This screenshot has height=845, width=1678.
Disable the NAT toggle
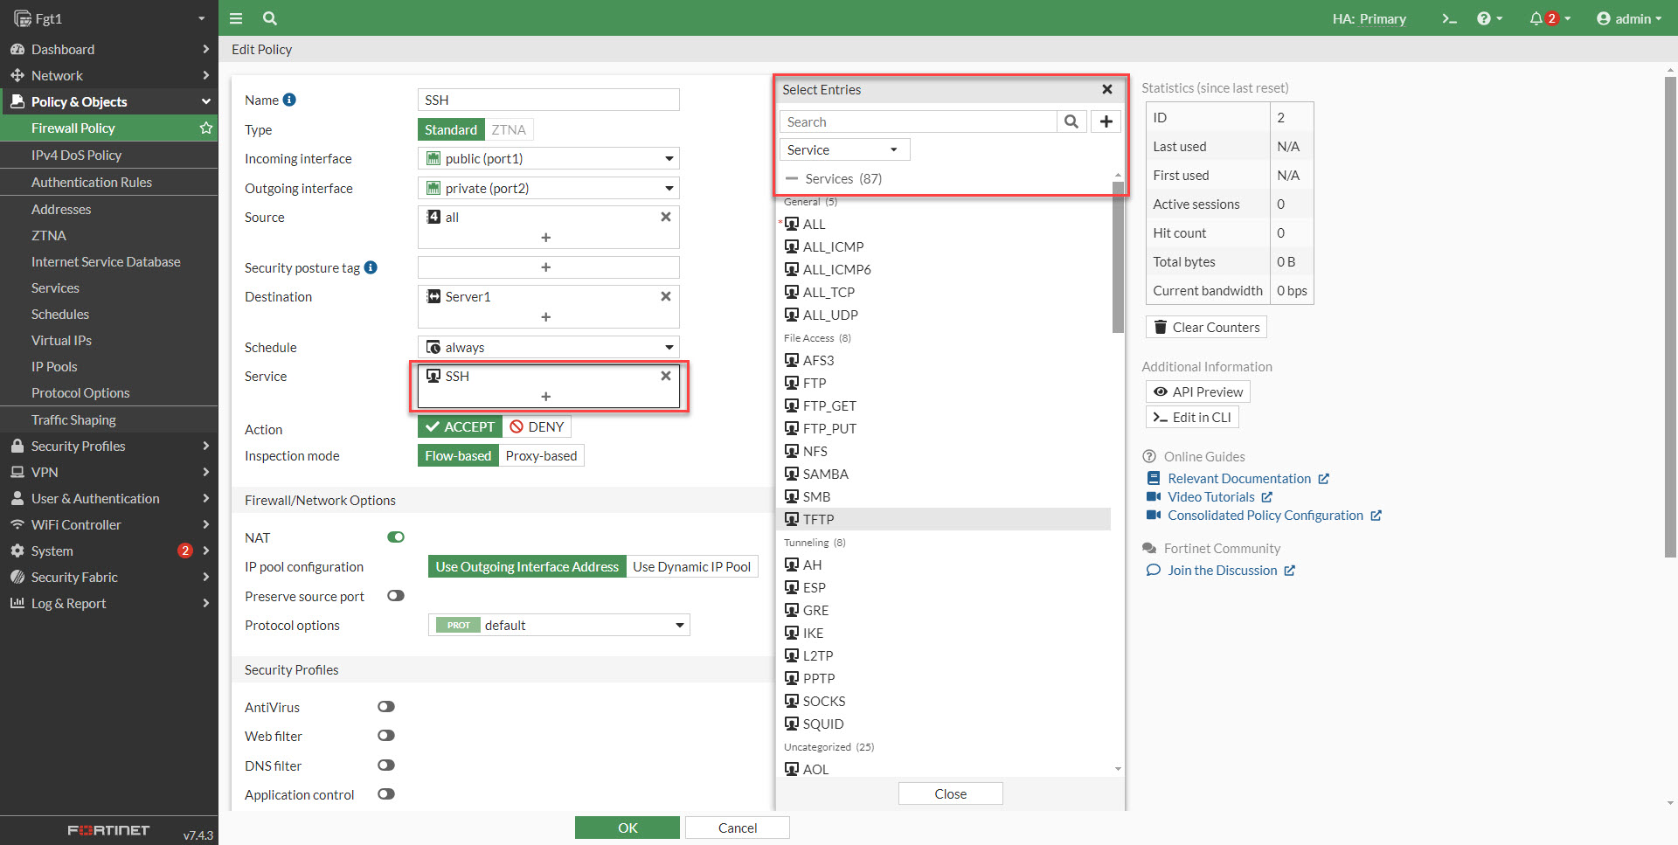coord(396,537)
